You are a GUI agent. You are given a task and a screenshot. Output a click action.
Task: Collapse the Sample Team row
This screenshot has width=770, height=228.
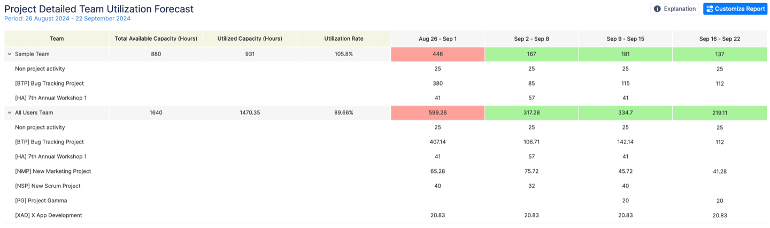click(x=9, y=54)
